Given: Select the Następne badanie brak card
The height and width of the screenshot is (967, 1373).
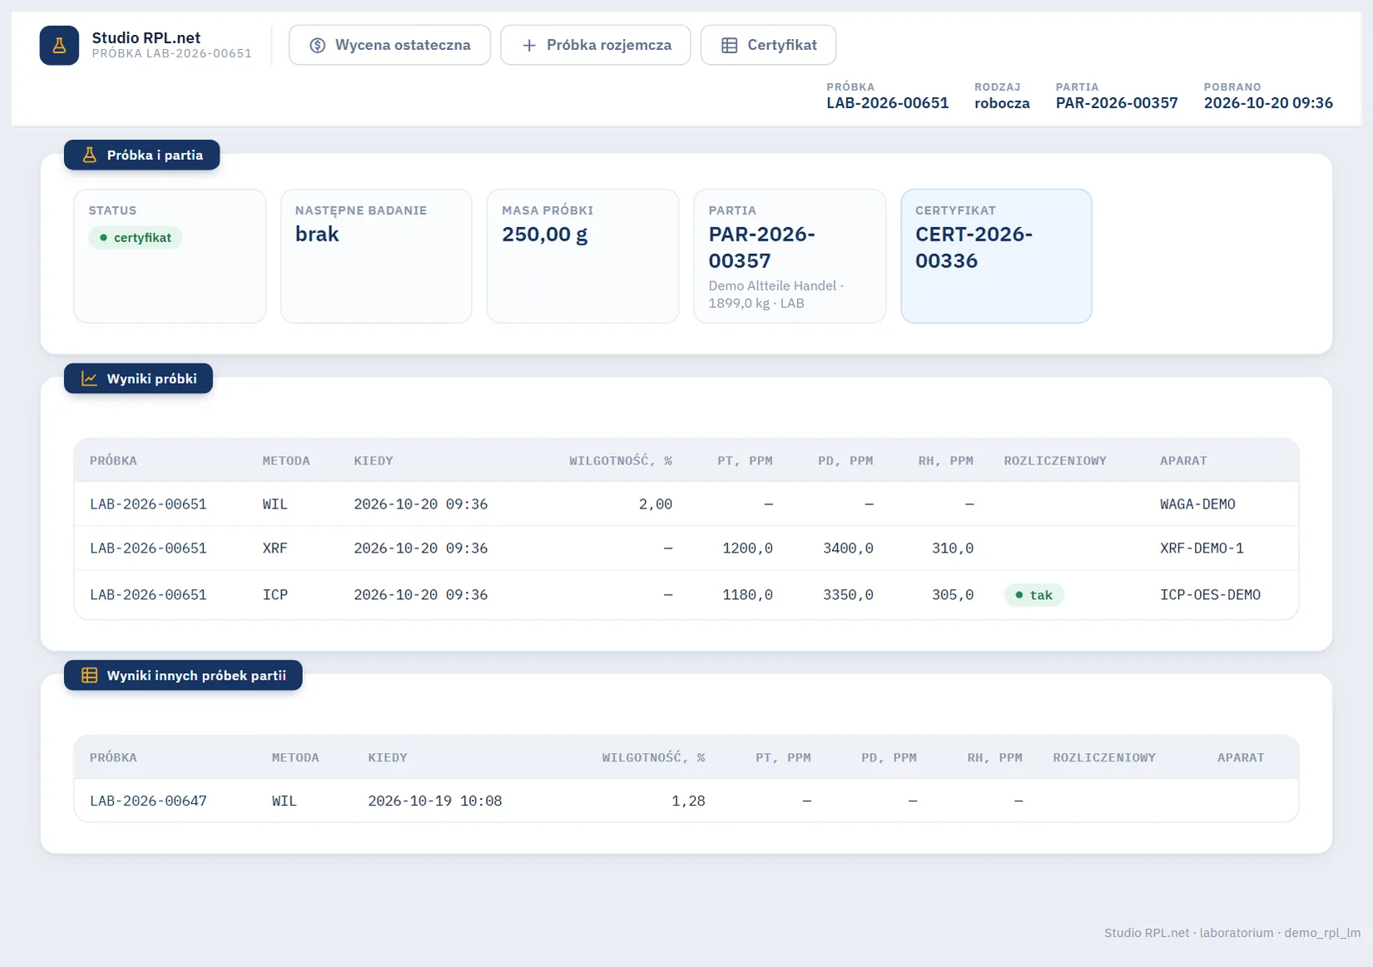Looking at the screenshot, I should pyautogui.click(x=376, y=256).
